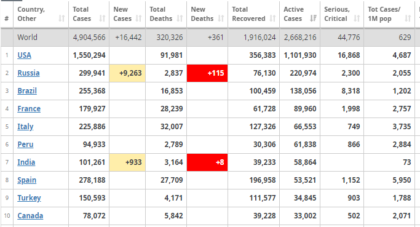Open the USA country link

pos(25,55)
